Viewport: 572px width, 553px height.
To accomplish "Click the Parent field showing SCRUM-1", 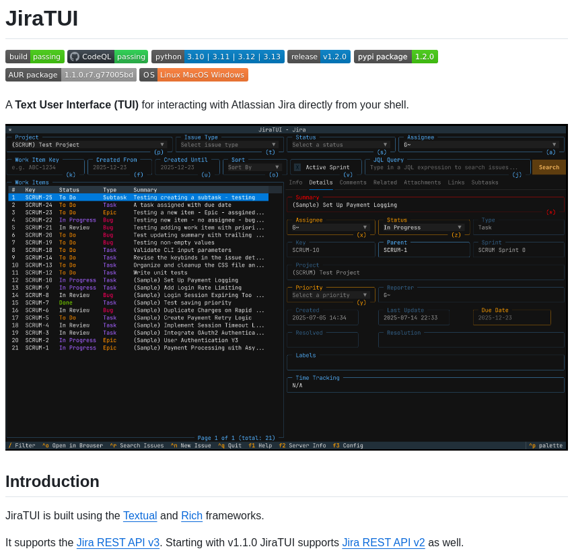I will tap(424, 250).
